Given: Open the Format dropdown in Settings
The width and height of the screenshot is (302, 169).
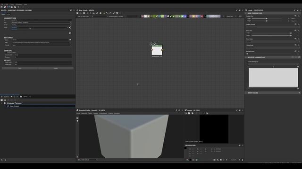Looking at the screenshot, I should [42, 45].
